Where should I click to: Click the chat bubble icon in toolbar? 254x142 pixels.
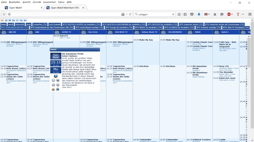click(222, 14)
